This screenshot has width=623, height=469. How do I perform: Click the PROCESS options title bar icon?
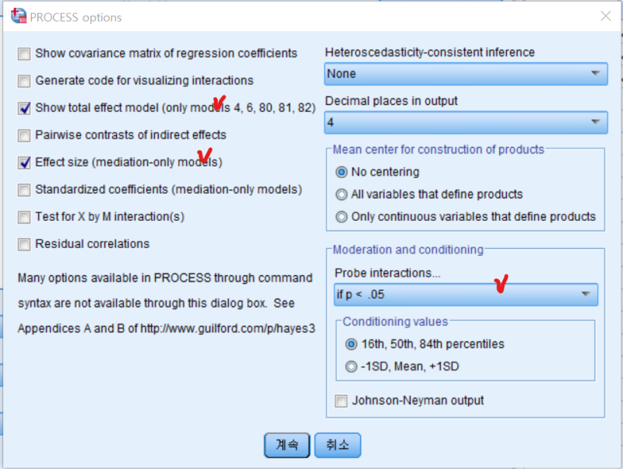click(16, 16)
